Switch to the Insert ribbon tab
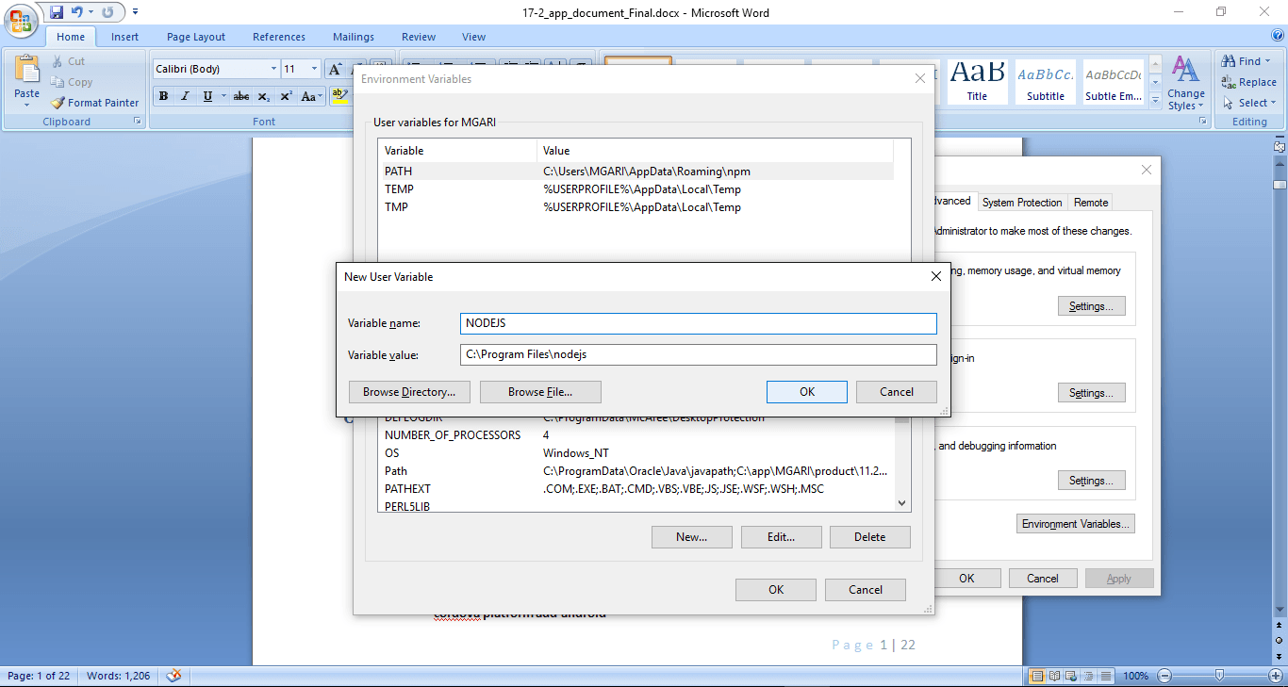Viewport: 1288px width, 687px height. (x=124, y=37)
